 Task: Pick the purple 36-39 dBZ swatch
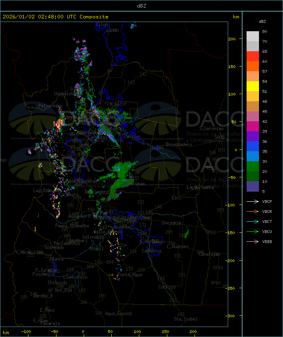pyautogui.click(x=253, y=136)
